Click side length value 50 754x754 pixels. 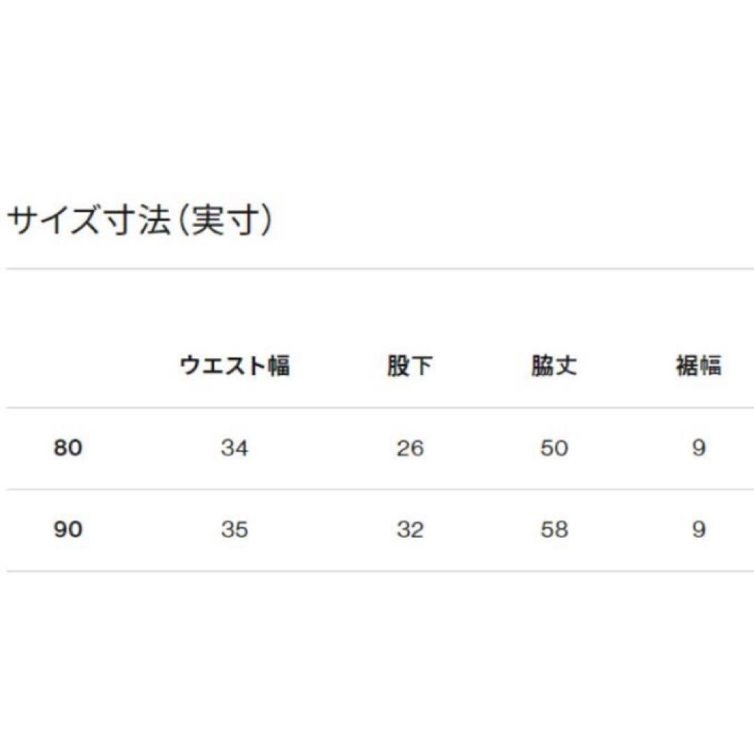[x=554, y=448]
